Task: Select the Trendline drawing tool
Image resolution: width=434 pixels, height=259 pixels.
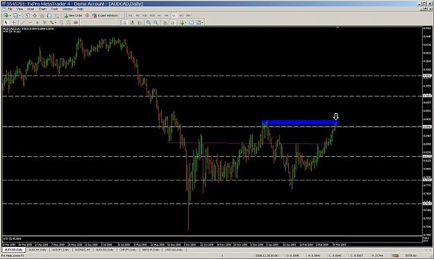Action: pyautogui.click(x=23, y=23)
